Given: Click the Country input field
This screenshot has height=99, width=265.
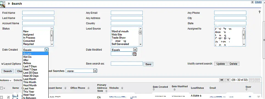Looking at the screenshot, I should coord(127,23).
